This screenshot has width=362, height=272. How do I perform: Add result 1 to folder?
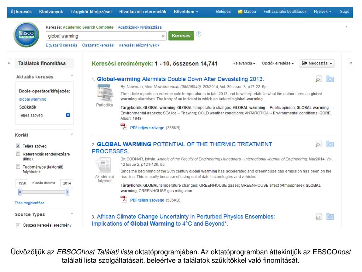pyautogui.click(x=330, y=79)
